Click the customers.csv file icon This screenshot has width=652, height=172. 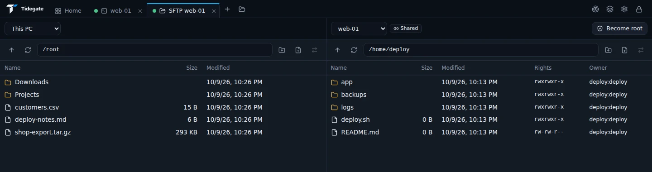(x=8, y=107)
